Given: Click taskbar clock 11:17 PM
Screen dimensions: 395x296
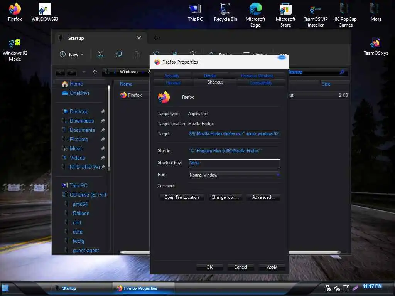Looking at the screenshot, I should 372,286.
